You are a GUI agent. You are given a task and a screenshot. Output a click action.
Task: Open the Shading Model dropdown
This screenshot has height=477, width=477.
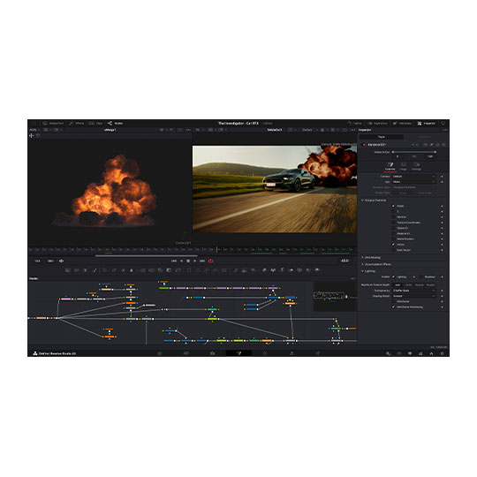point(413,296)
